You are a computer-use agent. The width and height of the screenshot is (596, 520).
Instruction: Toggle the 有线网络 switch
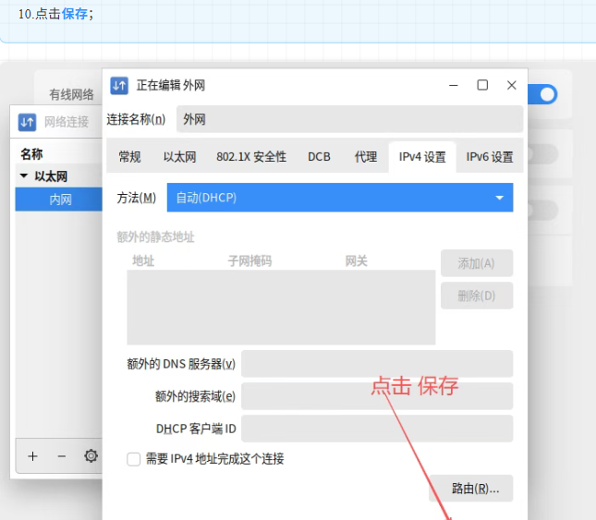click(543, 94)
